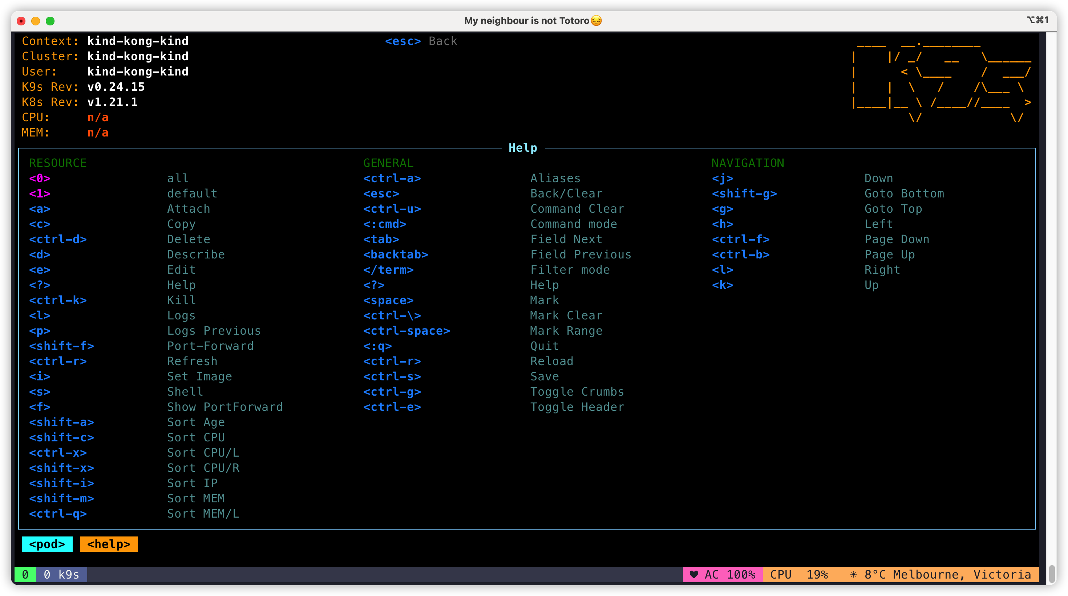Image resolution: width=1068 pixels, height=596 pixels.
Task: Click the esc Back control
Action: pos(421,41)
